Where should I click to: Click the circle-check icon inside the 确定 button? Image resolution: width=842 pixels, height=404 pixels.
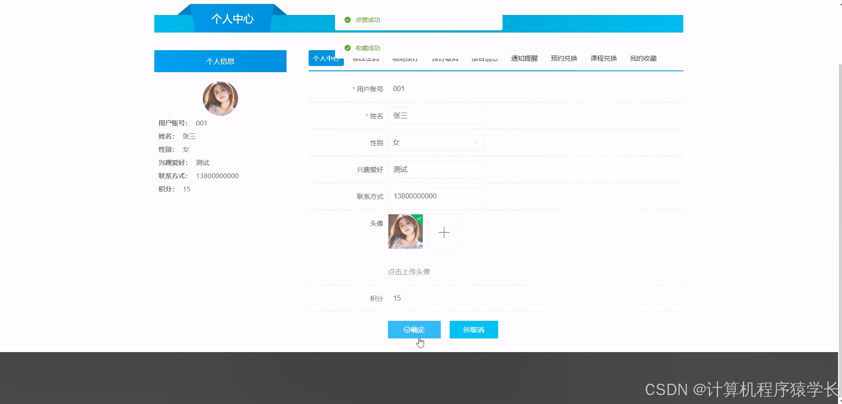tap(406, 330)
